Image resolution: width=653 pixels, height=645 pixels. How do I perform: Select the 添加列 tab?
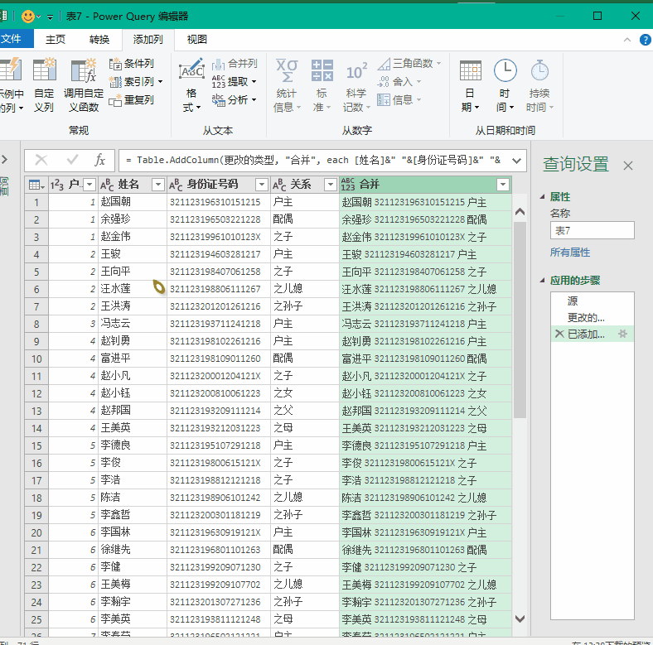point(148,40)
